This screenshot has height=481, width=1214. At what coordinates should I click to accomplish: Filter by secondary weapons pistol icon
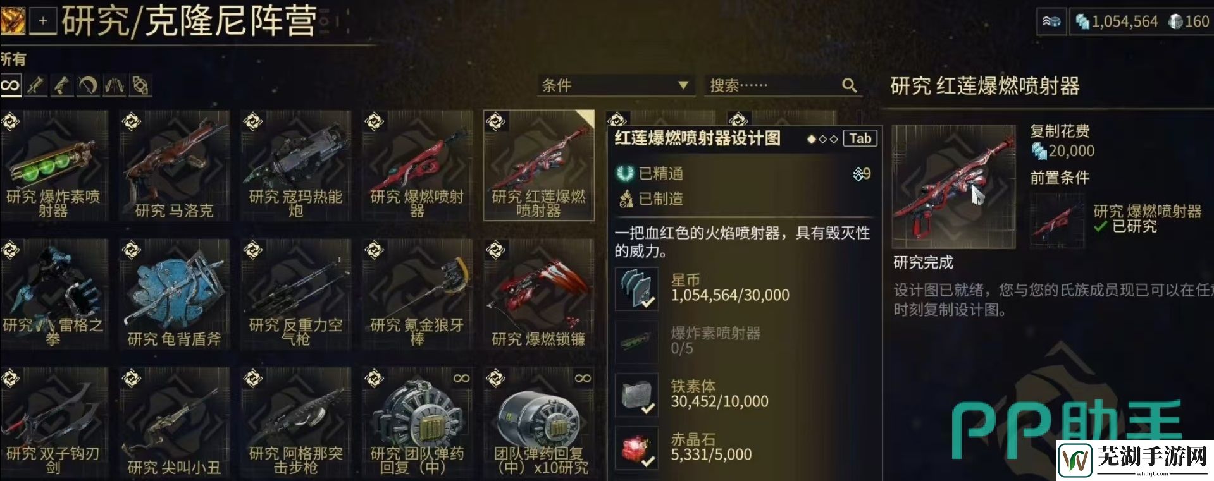pos(62,85)
